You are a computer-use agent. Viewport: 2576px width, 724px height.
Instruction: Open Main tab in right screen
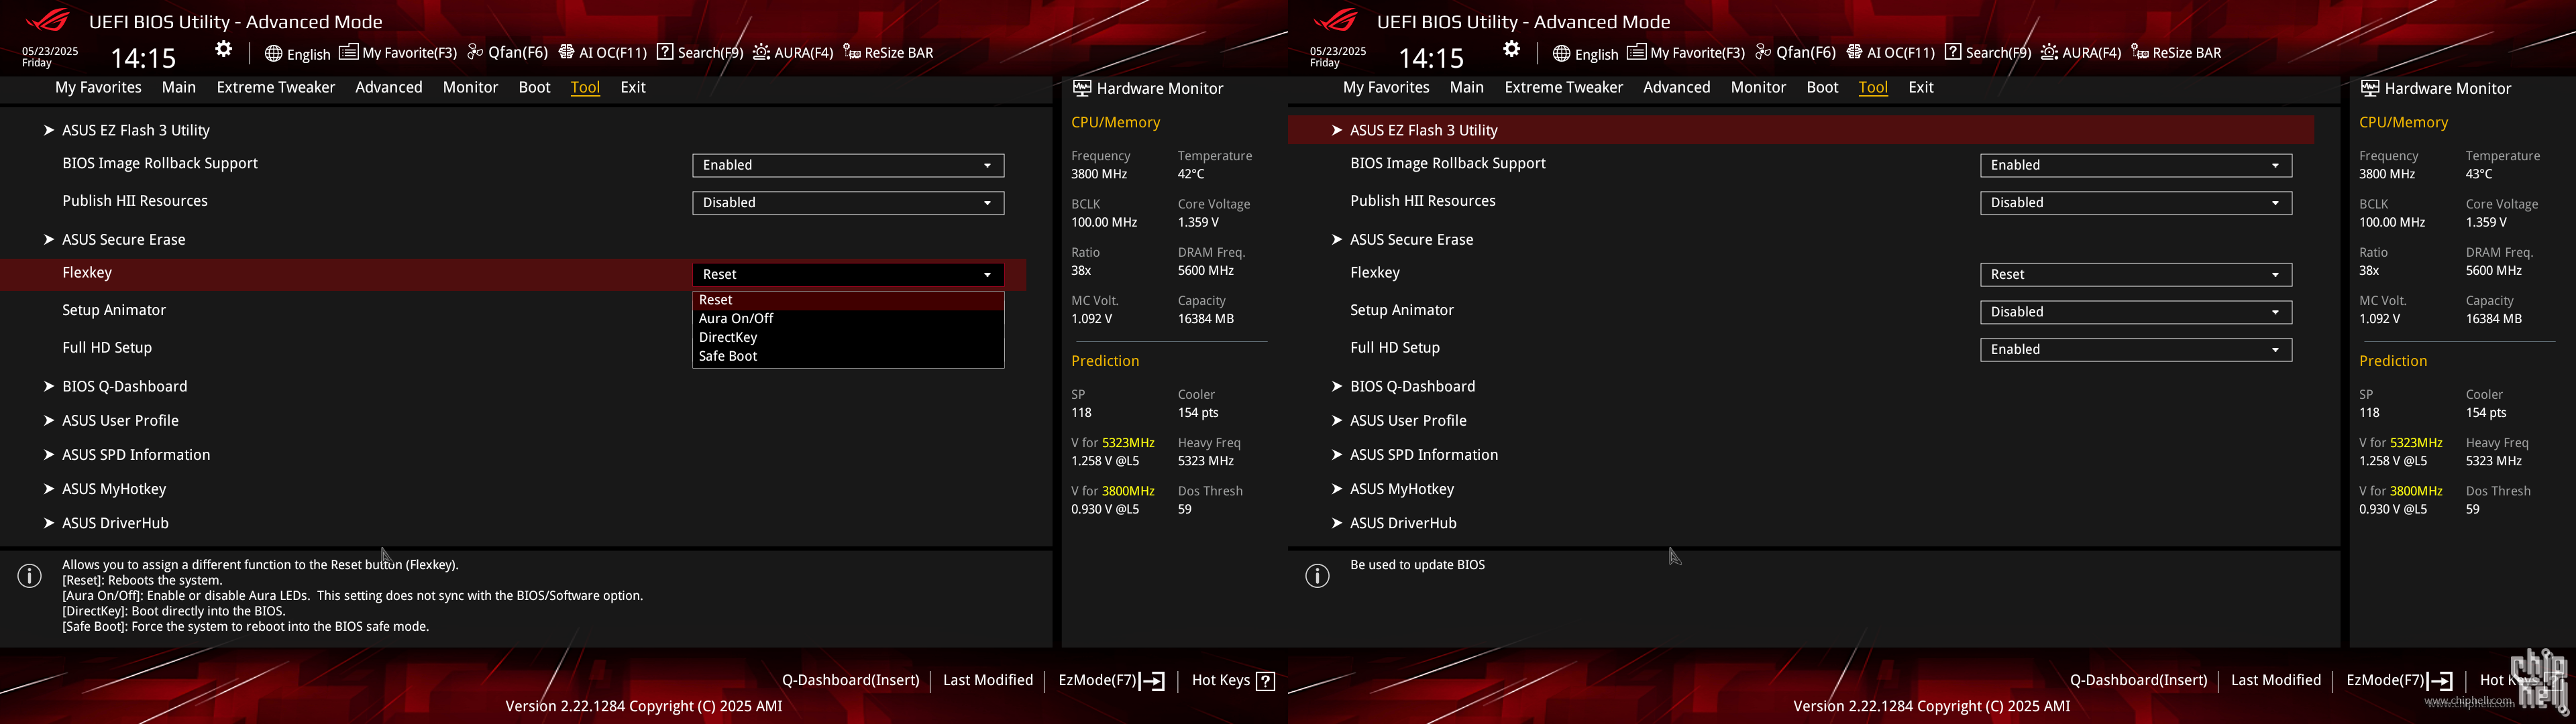tap(1467, 87)
